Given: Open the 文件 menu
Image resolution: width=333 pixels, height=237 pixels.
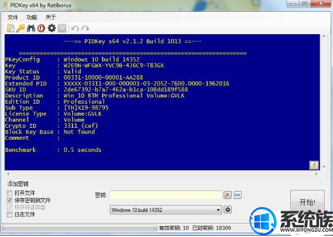Looking at the screenshot, I should [x=13, y=17].
